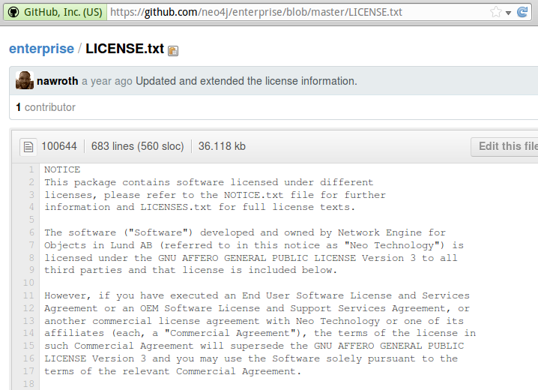Click the '1 contributor' text
Screen dimensions: 538x390
[46, 107]
